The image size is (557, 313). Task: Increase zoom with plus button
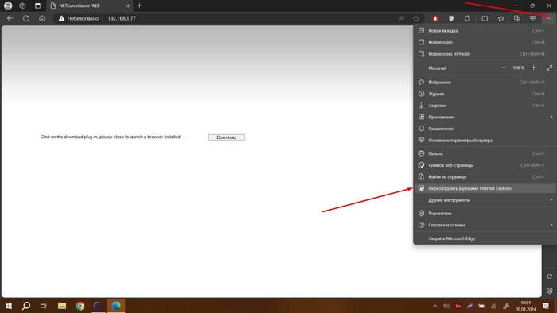[x=534, y=68]
